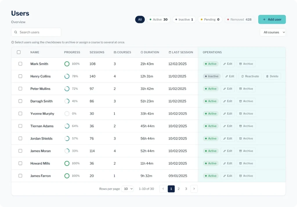
Task: Filter by Active users
Action: (x=159, y=19)
